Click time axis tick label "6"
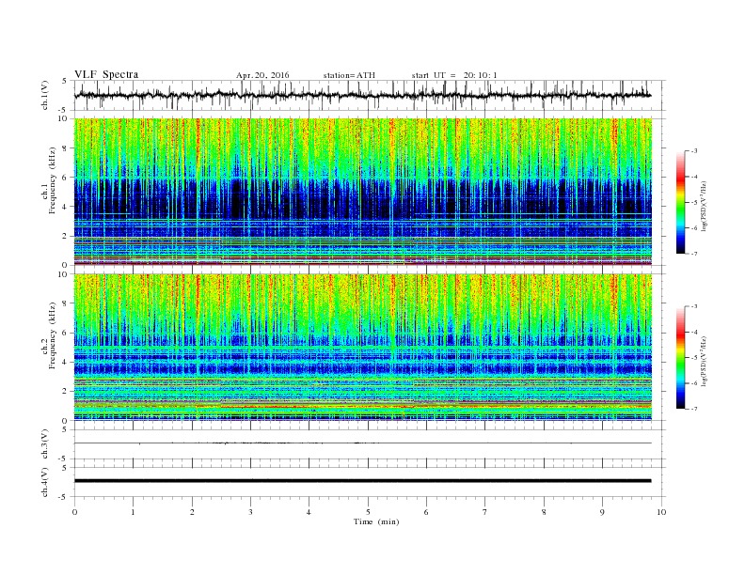The height and width of the screenshot is (575, 745). pyautogui.click(x=426, y=512)
